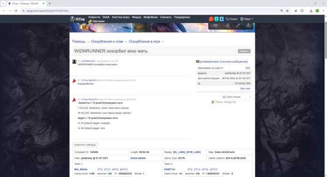Go to Оскорбления и спам breadcrumb

tap(107, 41)
